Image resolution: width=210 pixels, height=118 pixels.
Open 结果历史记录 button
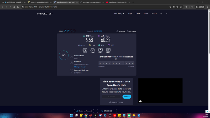click(107, 111)
